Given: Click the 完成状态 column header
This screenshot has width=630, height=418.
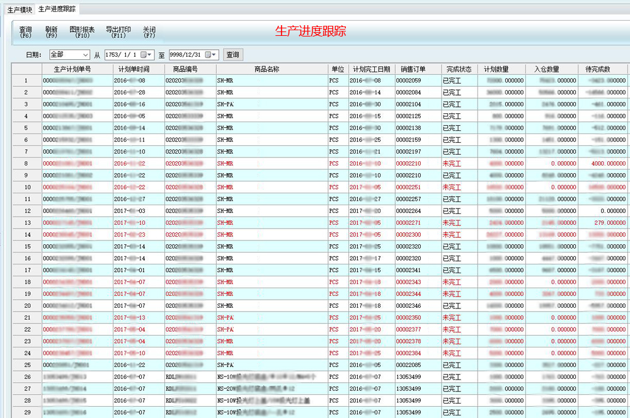Looking at the screenshot, I should (x=459, y=69).
